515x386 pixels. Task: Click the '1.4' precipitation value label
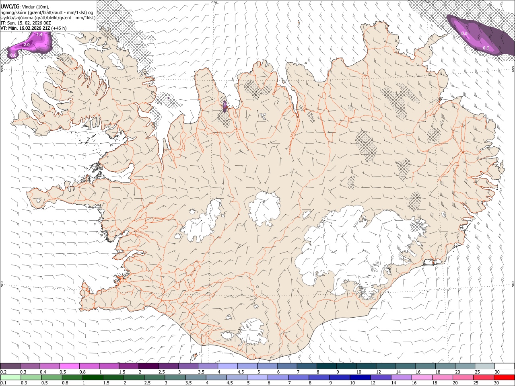39,35
